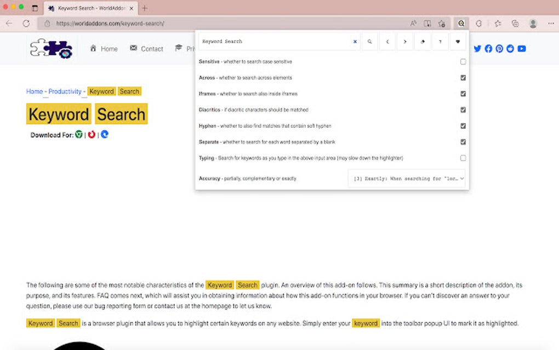Click 'Sensitive' option label text
The width and height of the screenshot is (559, 350).
(209, 62)
